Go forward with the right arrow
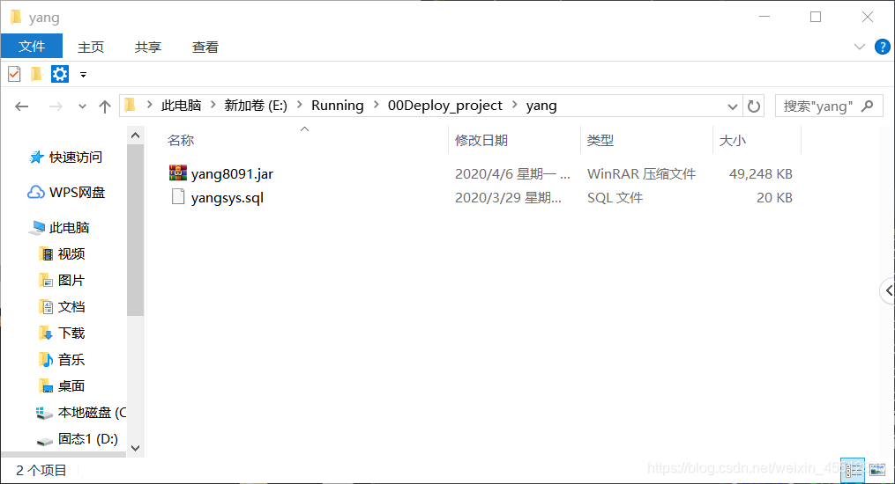This screenshot has height=484, width=895. pos(56,106)
